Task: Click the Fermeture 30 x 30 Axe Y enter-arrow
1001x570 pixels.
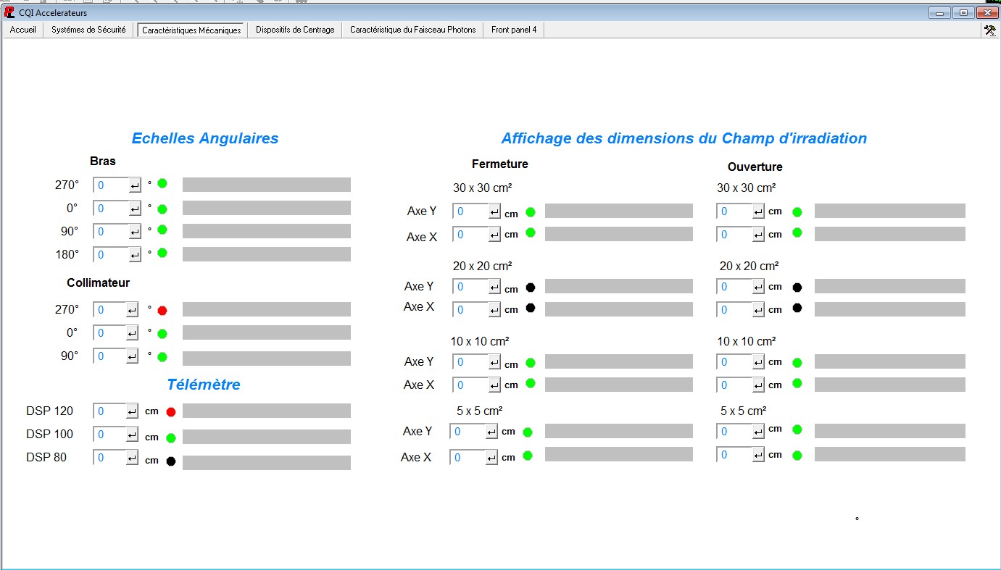Action: (494, 211)
